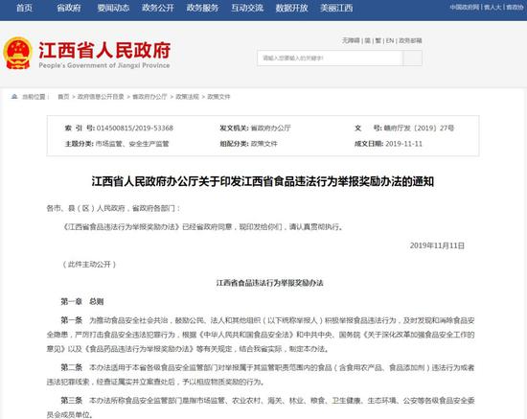This screenshot has height=419, width=527.
Task: Click the text （此件主动公开）
Action: [89, 265]
